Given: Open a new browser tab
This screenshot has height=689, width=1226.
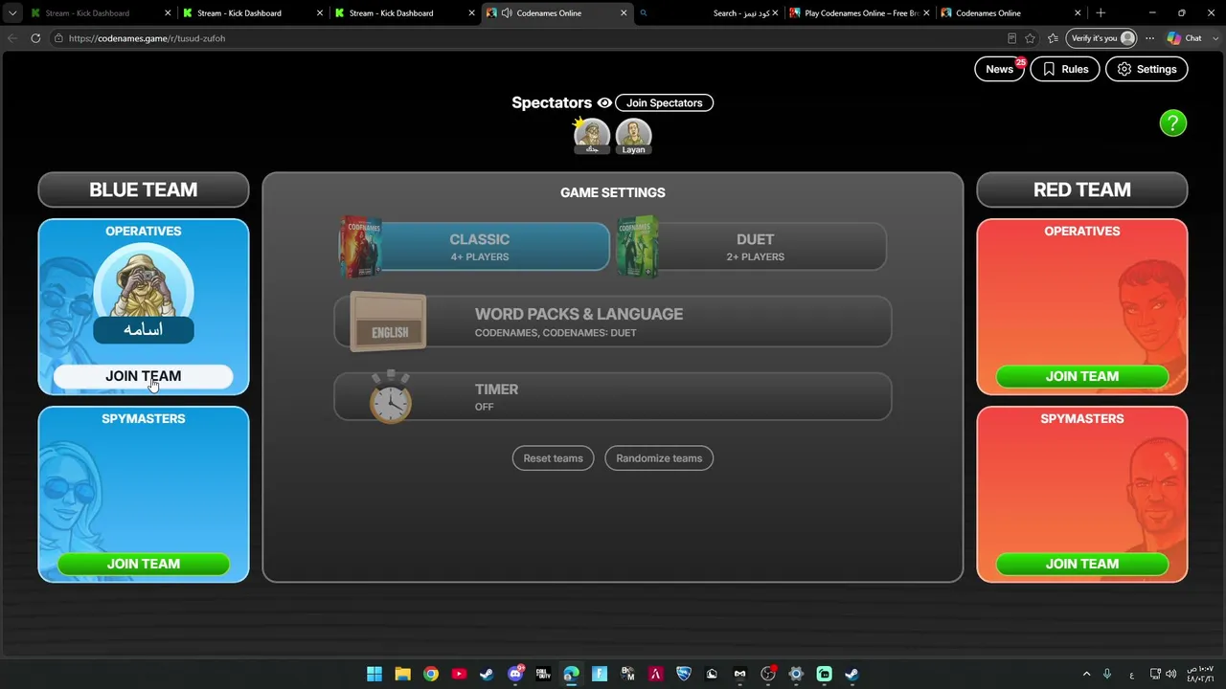Looking at the screenshot, I should pos(1101,13).
